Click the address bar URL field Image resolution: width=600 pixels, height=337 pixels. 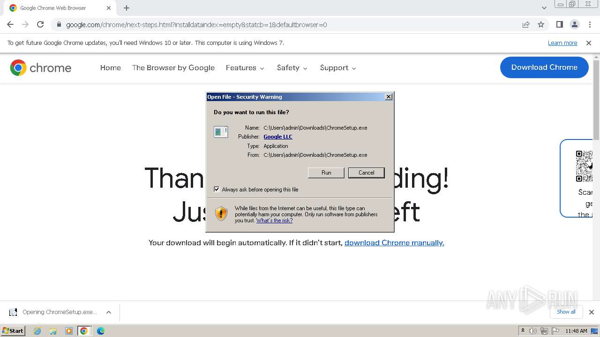pos(286,25)
